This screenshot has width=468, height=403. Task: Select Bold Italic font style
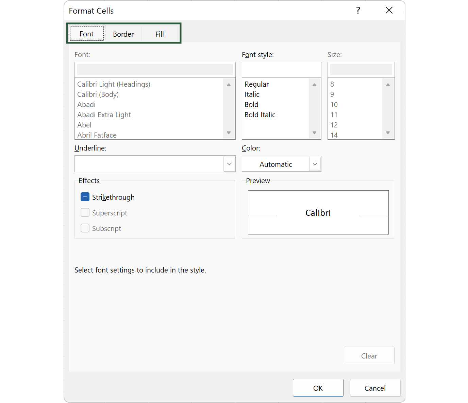[260, 115]
